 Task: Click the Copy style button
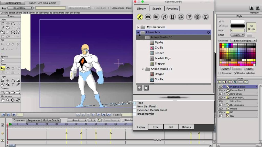[225, 69]
